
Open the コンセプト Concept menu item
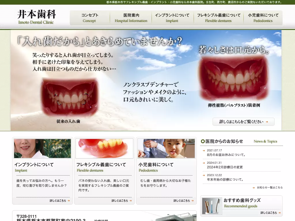coord(90,18)
